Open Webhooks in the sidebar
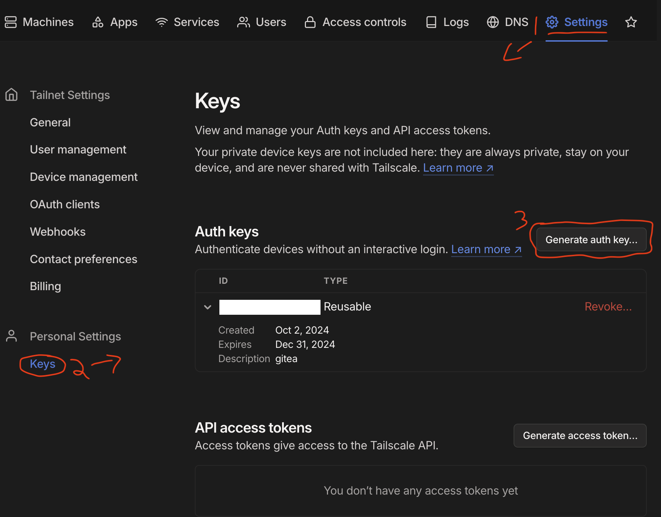The width and height of the screenshot is (661, 517). coord(58,232)
